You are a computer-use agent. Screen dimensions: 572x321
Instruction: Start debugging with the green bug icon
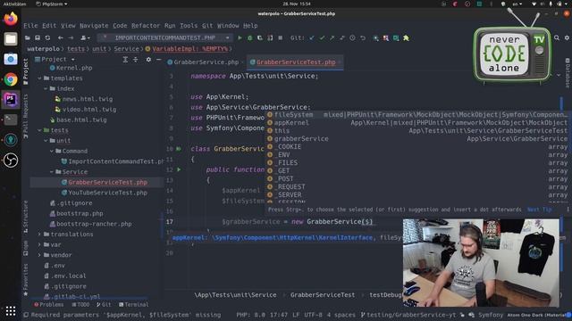pyautogui.click(x=250, y=37)
